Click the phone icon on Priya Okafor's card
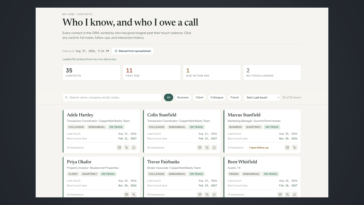This screenshot has height=205, width=364. pos(134,194)
